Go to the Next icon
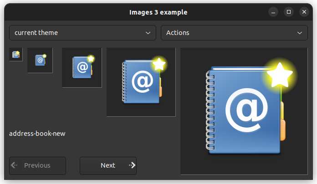 tap(108, 165)
